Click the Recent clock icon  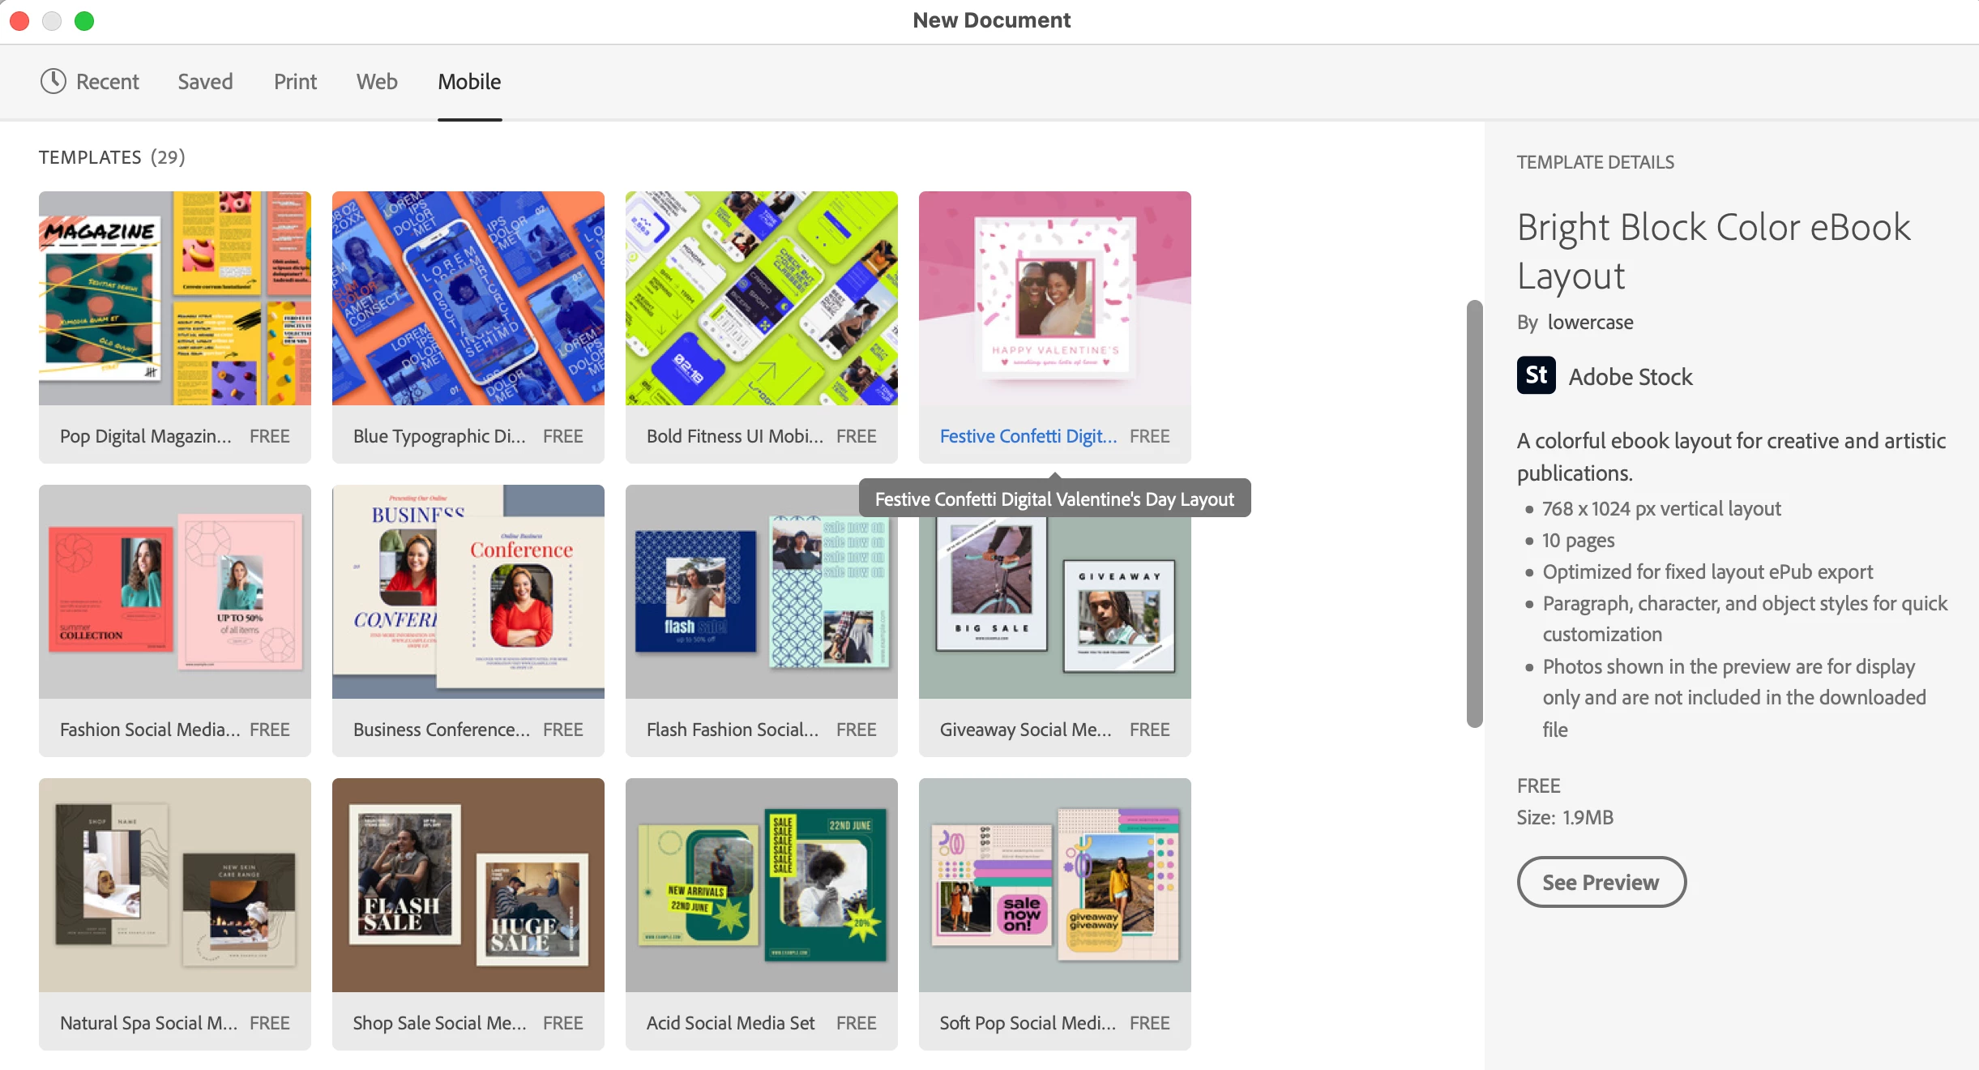pos(53,81)
